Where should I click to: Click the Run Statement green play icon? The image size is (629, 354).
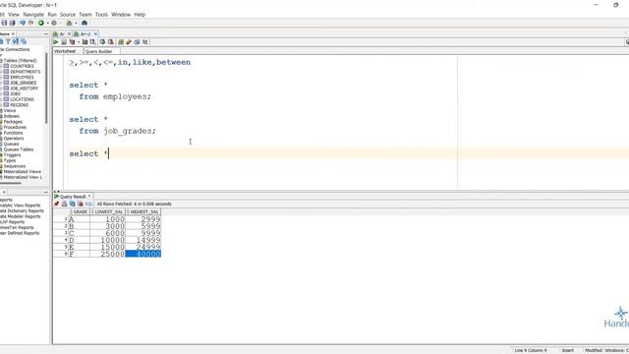point(56,42)
